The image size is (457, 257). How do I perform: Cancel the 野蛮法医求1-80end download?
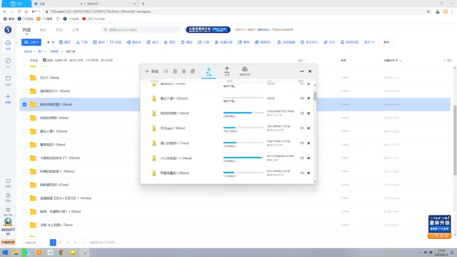click(x=309, y=173)
